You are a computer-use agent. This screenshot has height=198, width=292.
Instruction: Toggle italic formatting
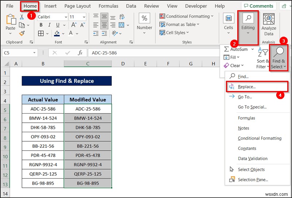point(49,25)
